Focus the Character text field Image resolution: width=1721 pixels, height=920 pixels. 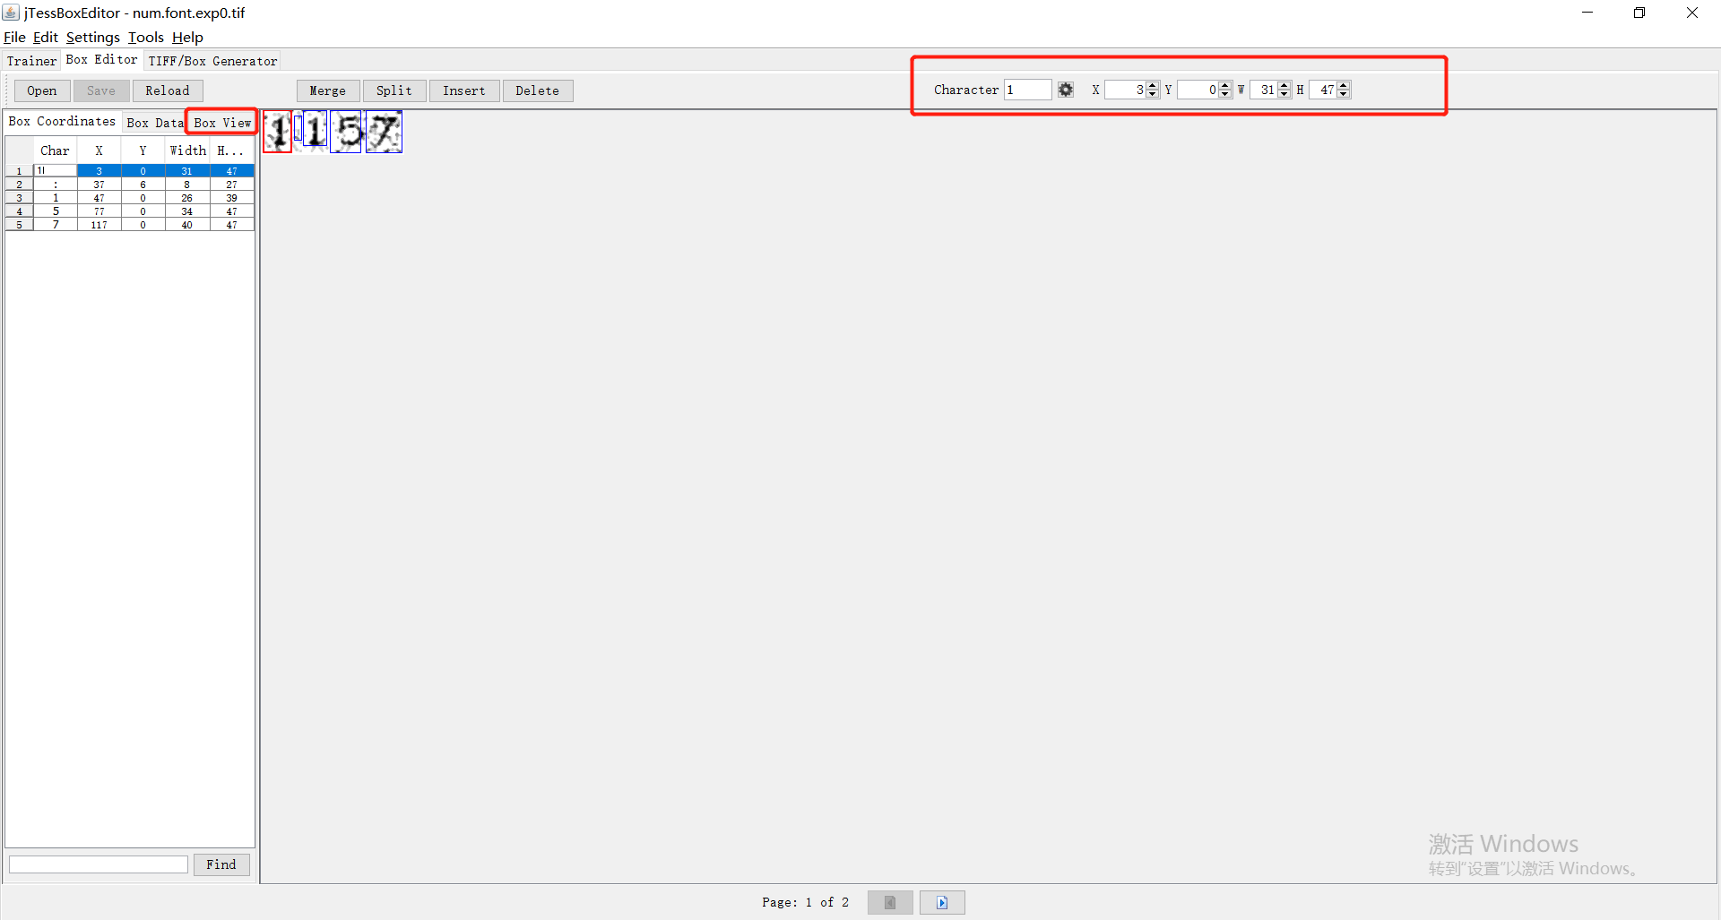pos(1027,90)
